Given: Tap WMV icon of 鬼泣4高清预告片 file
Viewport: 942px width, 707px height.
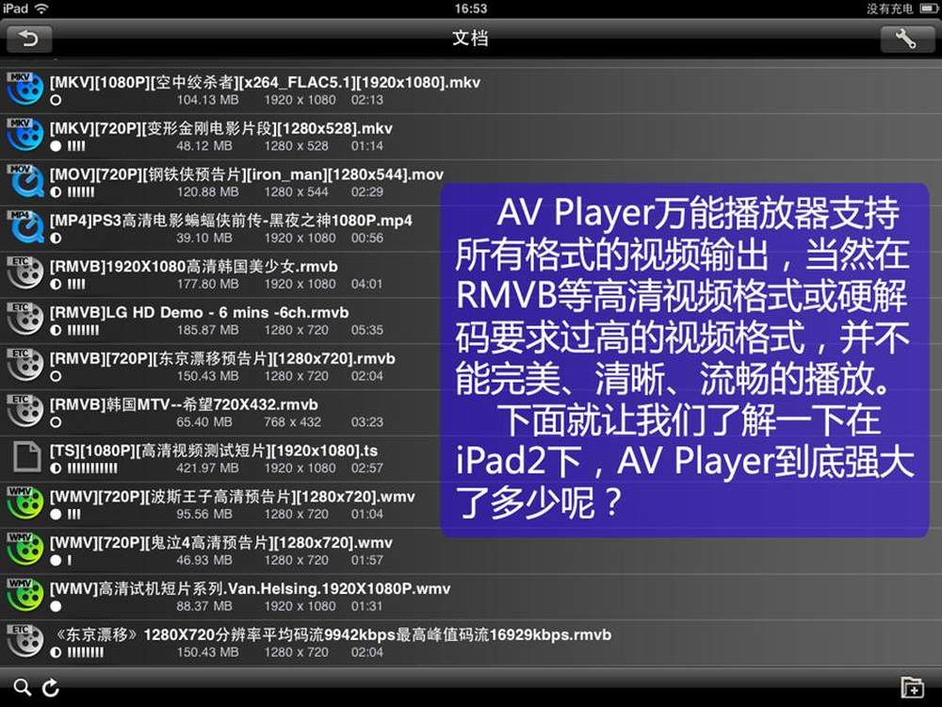Looking at the screenshot, I should coord(25,550).
